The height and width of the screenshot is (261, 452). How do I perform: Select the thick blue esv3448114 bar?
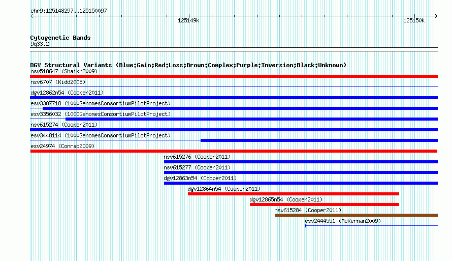(319, 140)
